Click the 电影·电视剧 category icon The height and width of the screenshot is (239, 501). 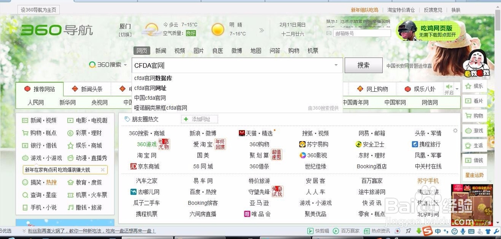pyautogui.click(x=70, y=120)
